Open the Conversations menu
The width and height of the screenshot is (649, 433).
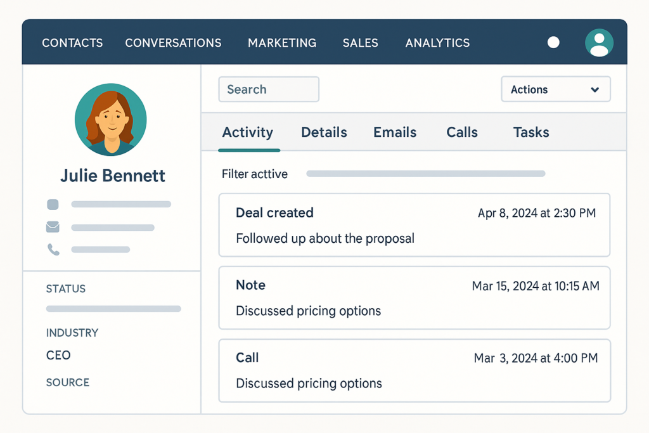click(x=174, y=43)
